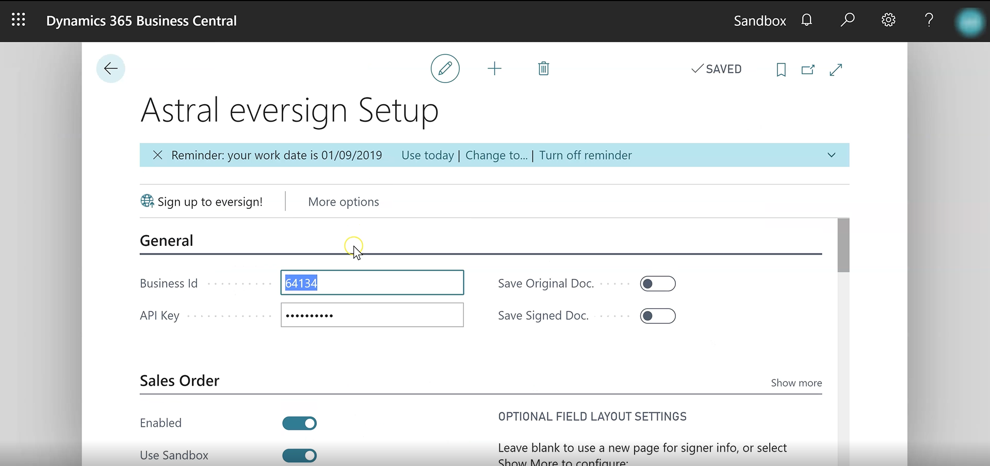Open page in new window icon

(x=808, y=70)
